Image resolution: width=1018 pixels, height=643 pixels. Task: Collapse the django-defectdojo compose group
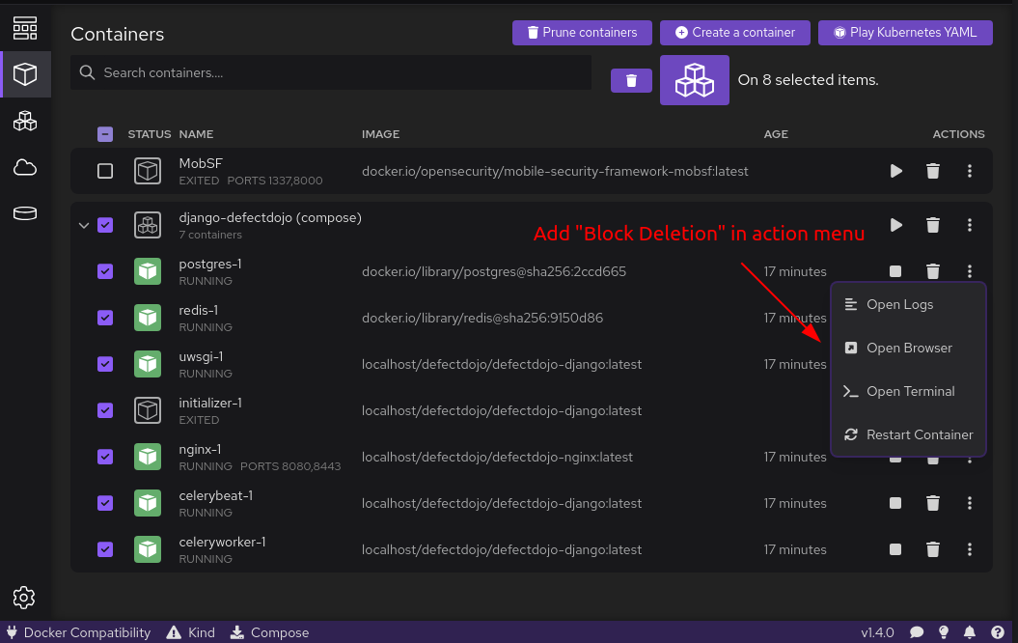[84, 225]
